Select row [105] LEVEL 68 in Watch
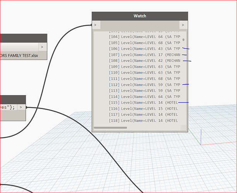 (x=144, y=43)
